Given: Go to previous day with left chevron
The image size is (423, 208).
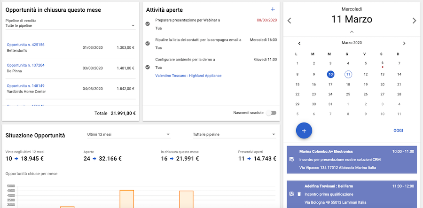Looking at the screenshot, I should point(289,21).
